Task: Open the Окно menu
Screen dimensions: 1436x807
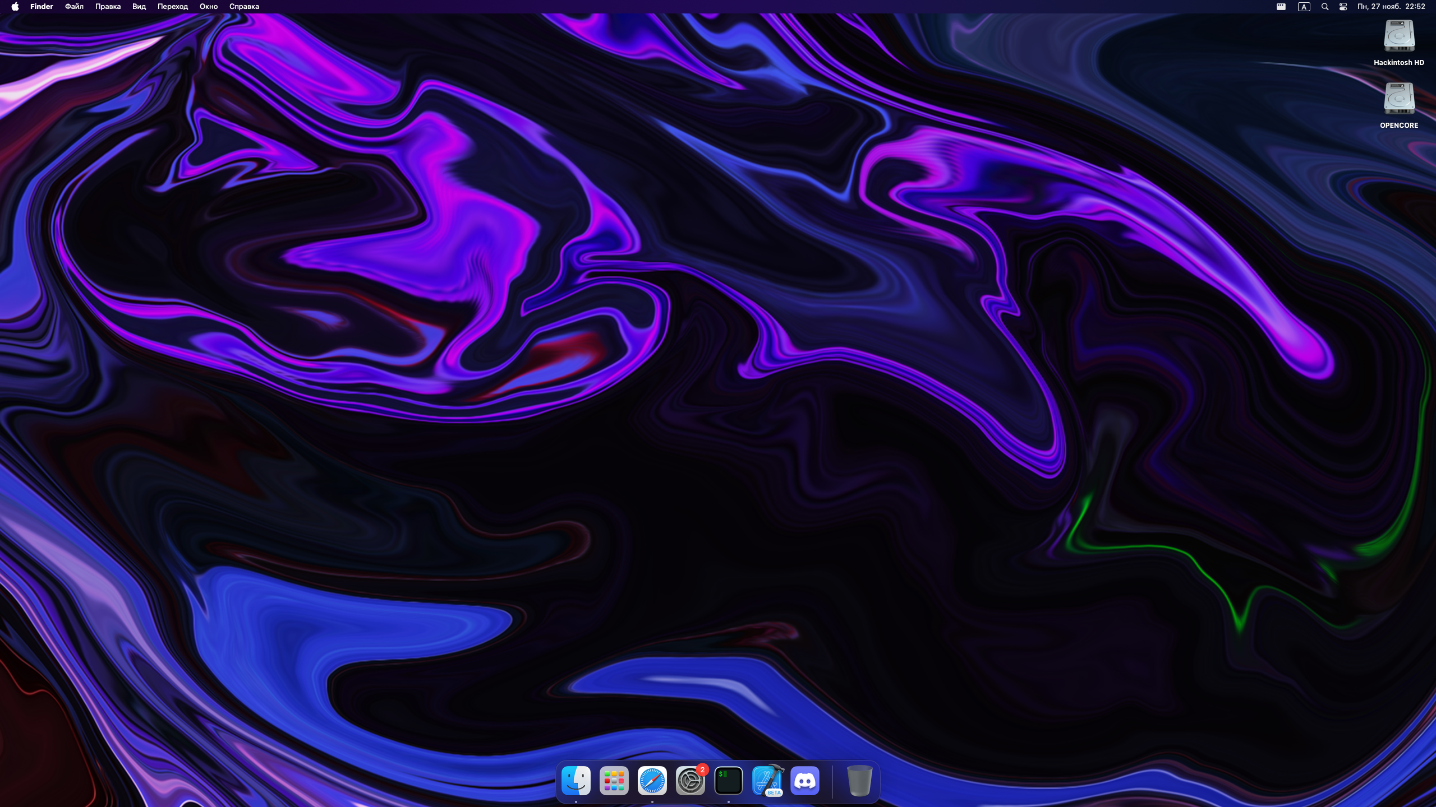Action: pyautogui.click(x=209, y=7)
